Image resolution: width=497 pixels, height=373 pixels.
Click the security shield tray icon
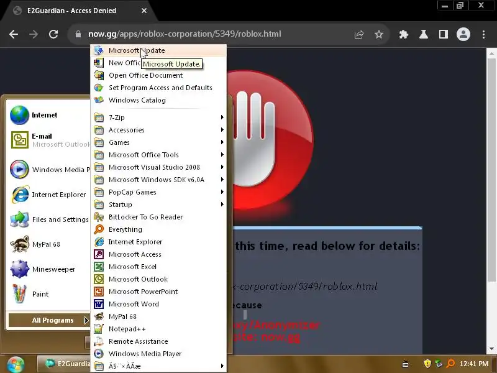click(x=427, y=364)
